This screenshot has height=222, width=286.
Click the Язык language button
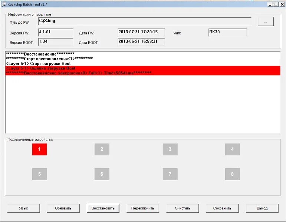tap(23, 208)
